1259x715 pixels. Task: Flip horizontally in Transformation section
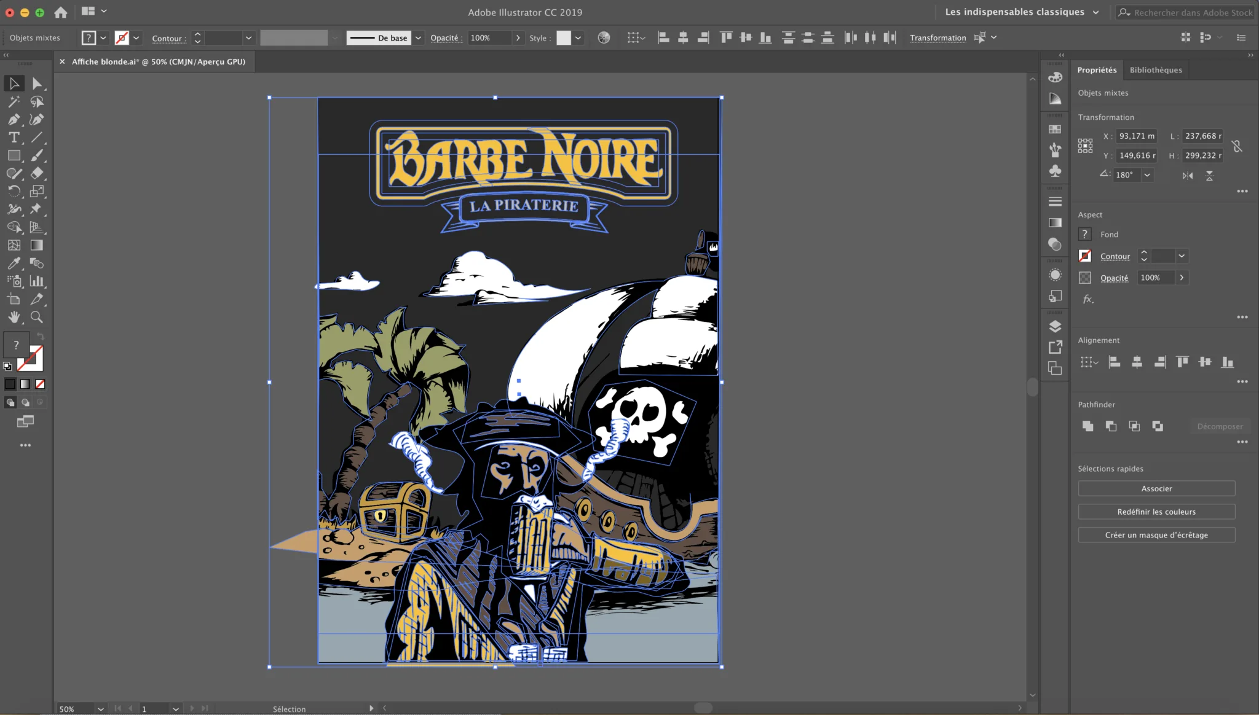coord(1187,176)
